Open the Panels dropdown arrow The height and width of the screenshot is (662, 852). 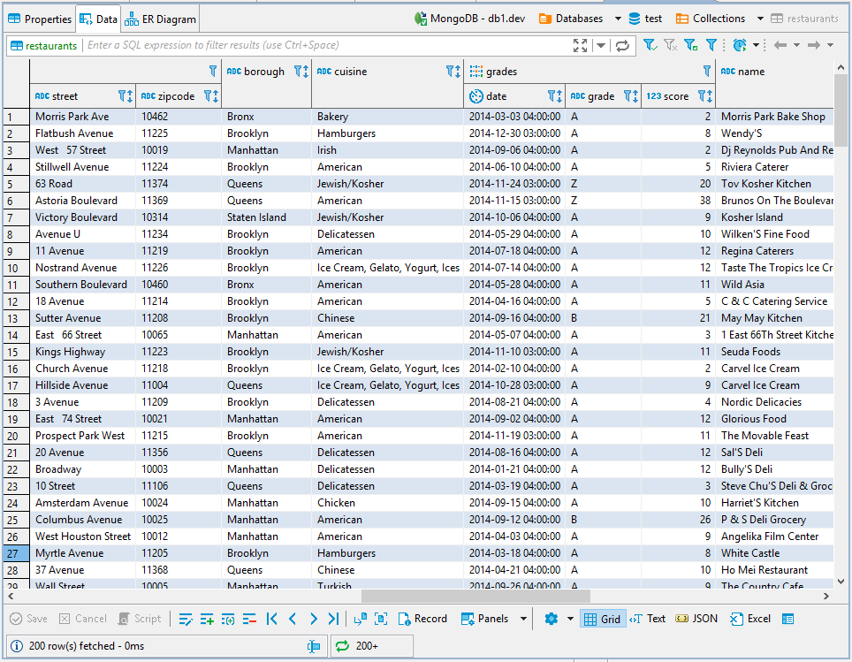coord(523,619)
